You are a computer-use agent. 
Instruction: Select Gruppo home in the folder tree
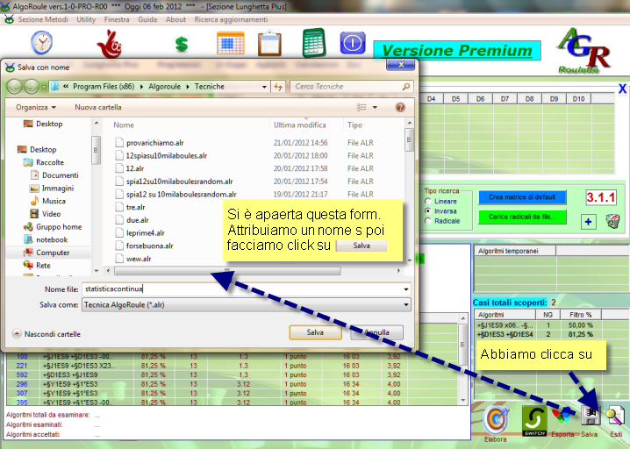coord(53,227)
